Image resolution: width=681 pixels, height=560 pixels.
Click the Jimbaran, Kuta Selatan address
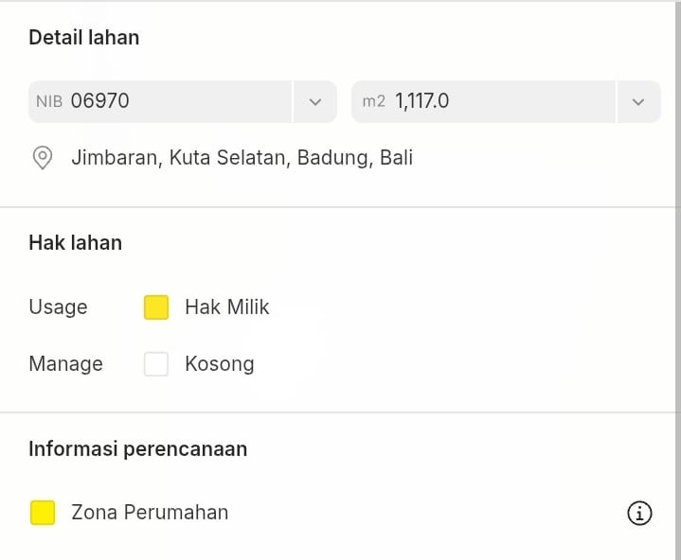[x=242, y=157]
